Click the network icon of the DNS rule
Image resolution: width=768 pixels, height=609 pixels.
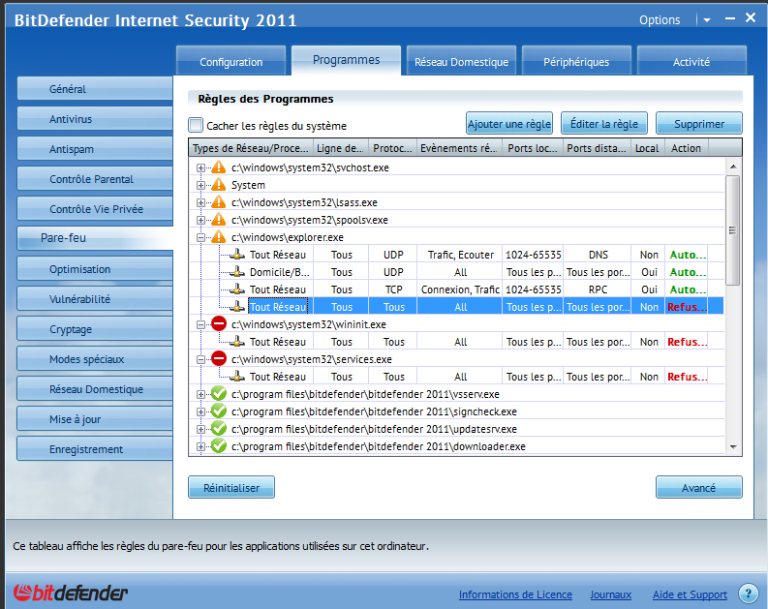[x=237, y=254]
